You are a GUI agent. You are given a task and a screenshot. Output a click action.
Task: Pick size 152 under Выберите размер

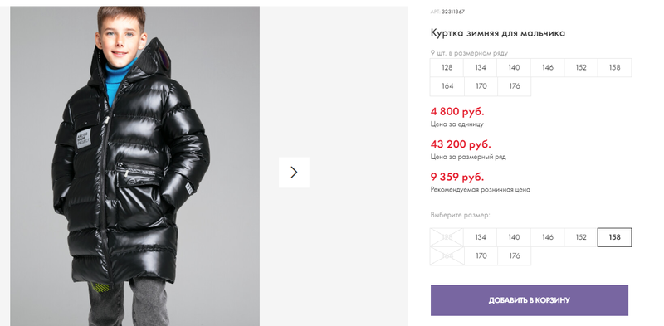(580, 237)
